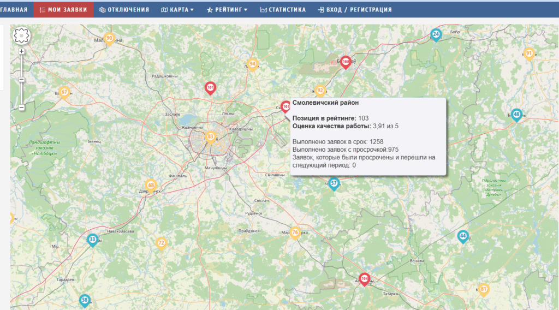Click the zoom slider handle

tap(21, 80)
